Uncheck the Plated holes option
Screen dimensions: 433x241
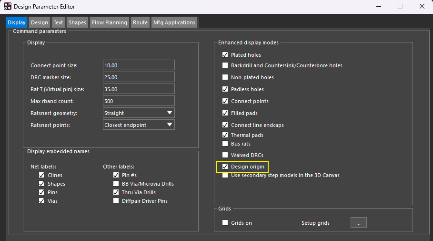coord(225,55)
